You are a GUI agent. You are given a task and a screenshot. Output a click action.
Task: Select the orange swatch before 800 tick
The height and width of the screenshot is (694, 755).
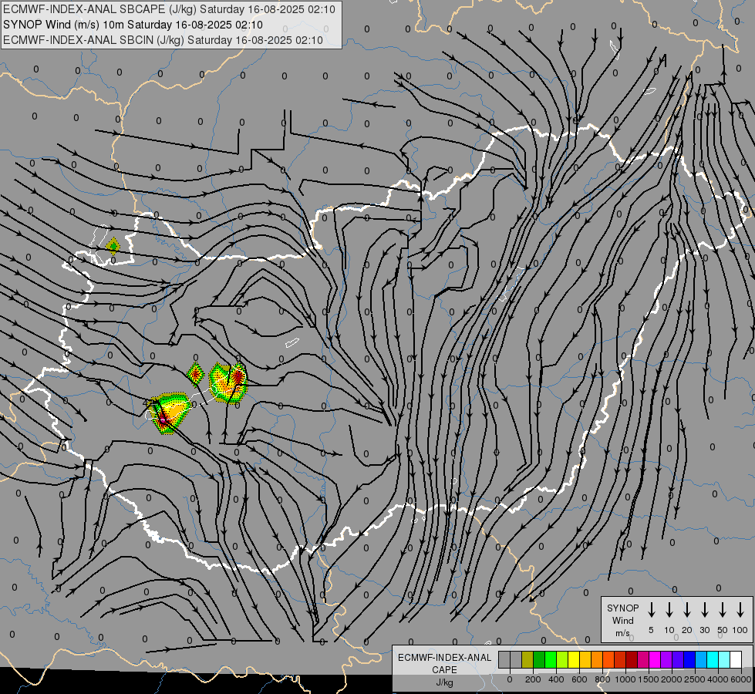tap(597, 660)
